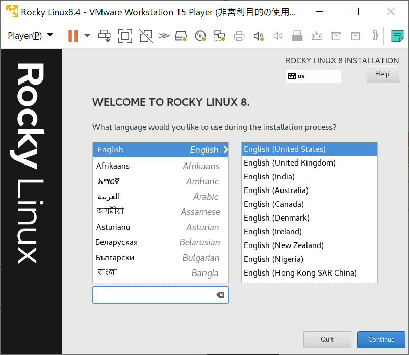Click the CD/DVD drive device icon

[x=200, y=36]
